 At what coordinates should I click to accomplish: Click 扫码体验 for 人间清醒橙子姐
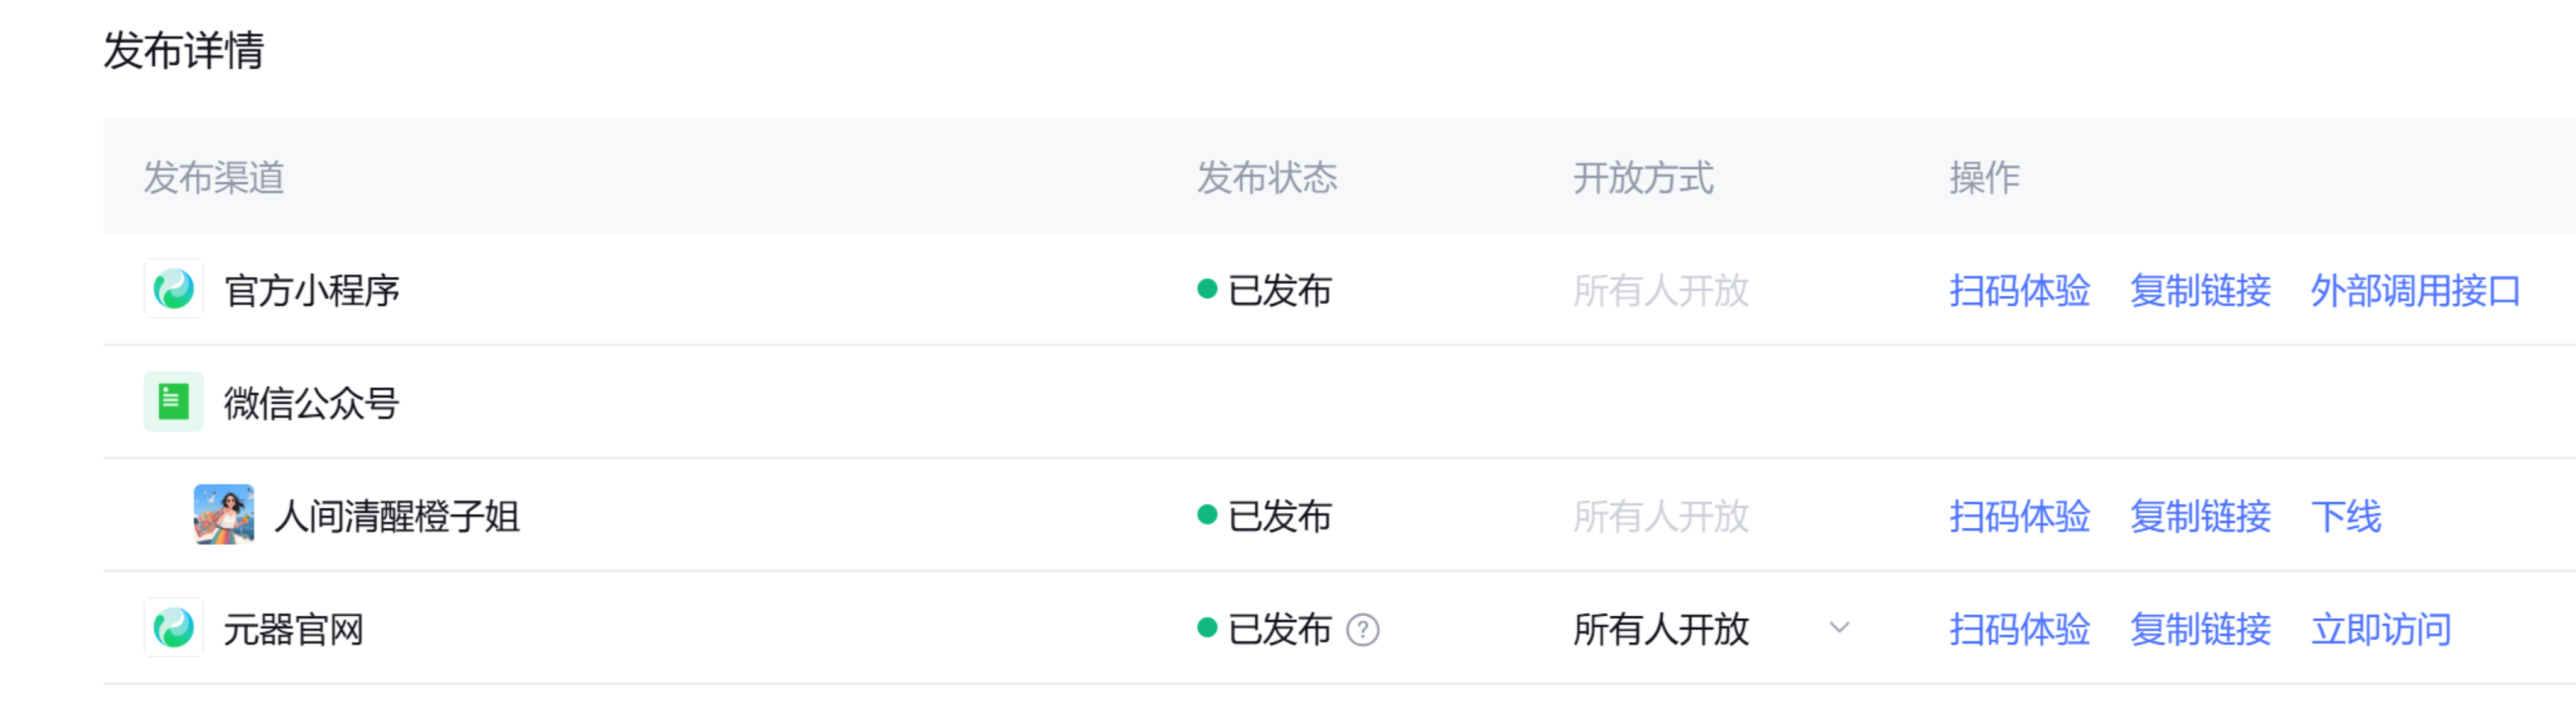(2019, 517)
